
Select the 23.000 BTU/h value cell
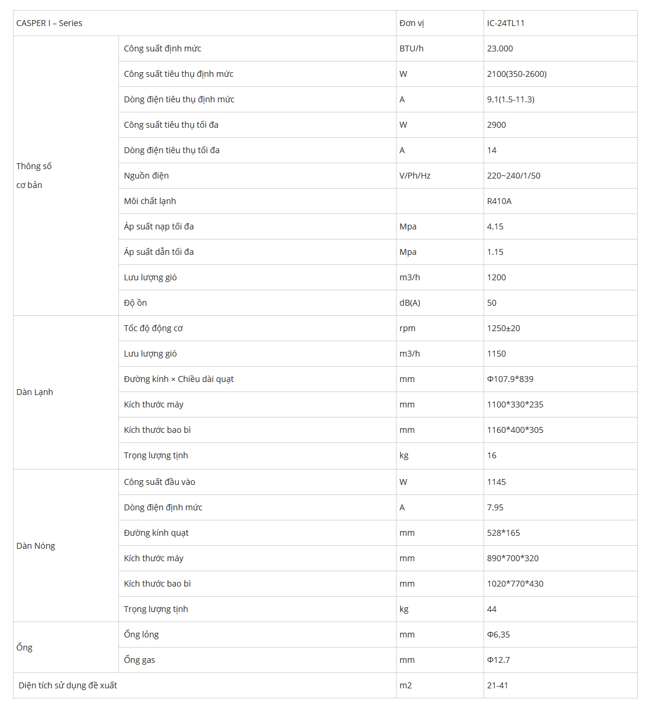[560, 48]
